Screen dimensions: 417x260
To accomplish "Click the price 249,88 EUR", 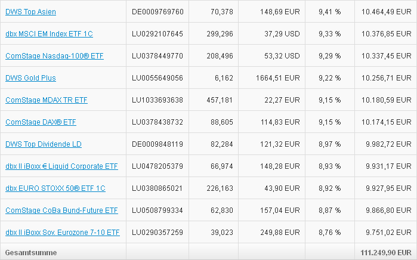I will (x=280, y=233).
